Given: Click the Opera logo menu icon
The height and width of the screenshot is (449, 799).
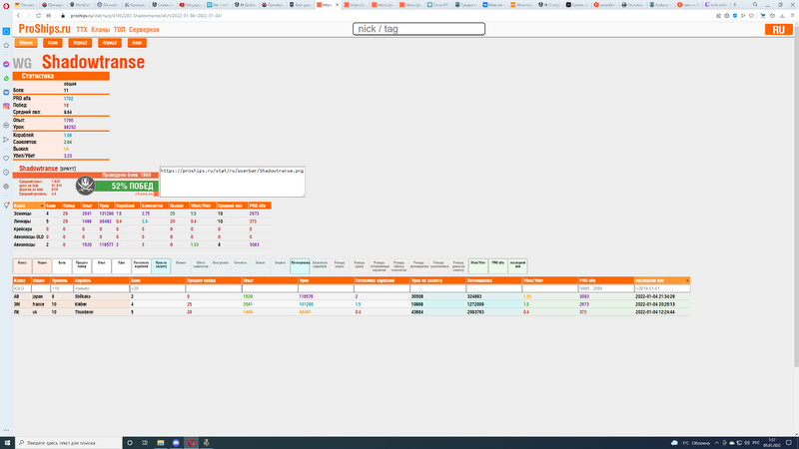Looking at the screenshot, I should pyautogui.click(x=6, y=5).
